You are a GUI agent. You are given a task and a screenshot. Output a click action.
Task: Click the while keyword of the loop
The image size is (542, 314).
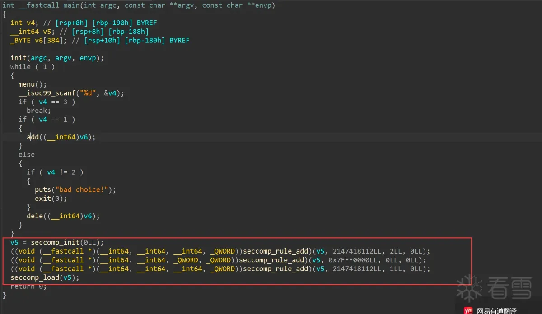coord(20,67)
